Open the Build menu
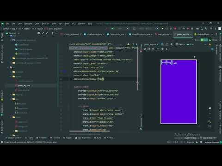The height and width of the screenshot is (166, 222). tap(54, 24)
